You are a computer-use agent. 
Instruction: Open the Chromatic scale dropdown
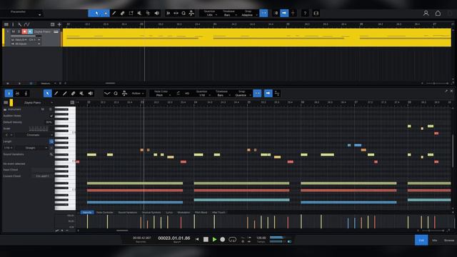pos(35,135)
